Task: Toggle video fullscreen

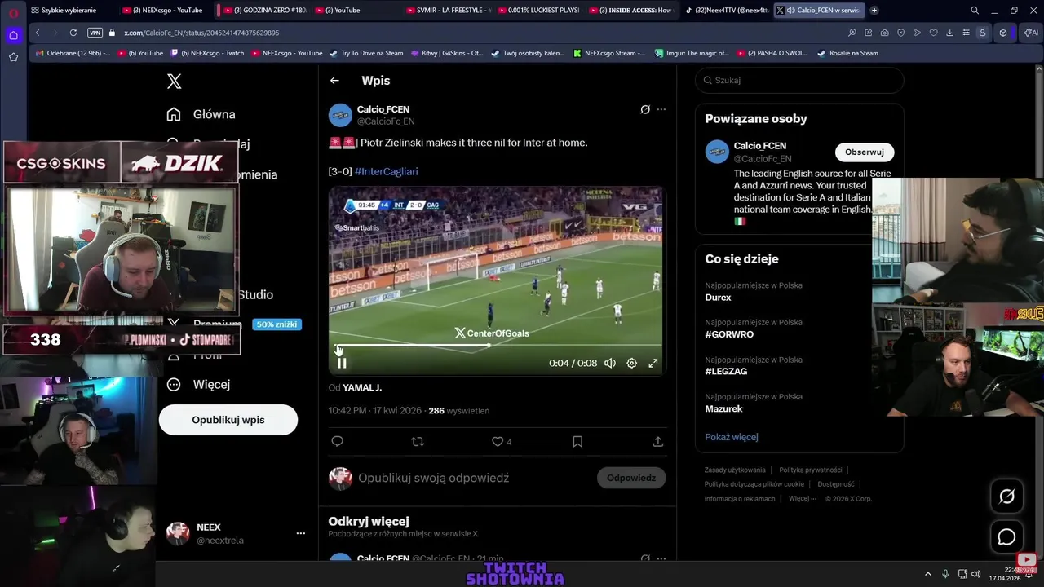Action: [653, 363]
